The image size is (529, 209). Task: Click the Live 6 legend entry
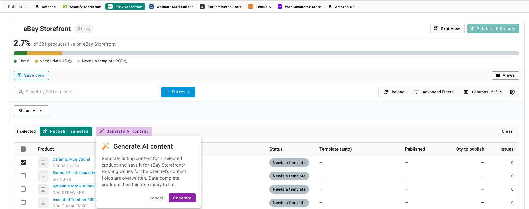coord(22,61)
